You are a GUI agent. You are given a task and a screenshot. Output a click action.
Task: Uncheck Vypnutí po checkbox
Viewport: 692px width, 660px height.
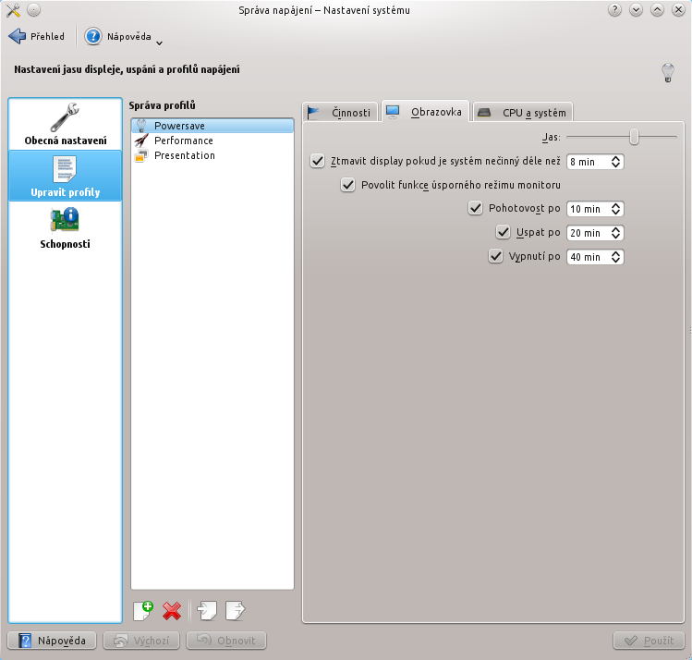tap(495, 256)
